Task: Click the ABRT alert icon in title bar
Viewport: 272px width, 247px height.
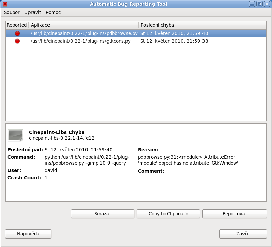Action: (5, 4)
